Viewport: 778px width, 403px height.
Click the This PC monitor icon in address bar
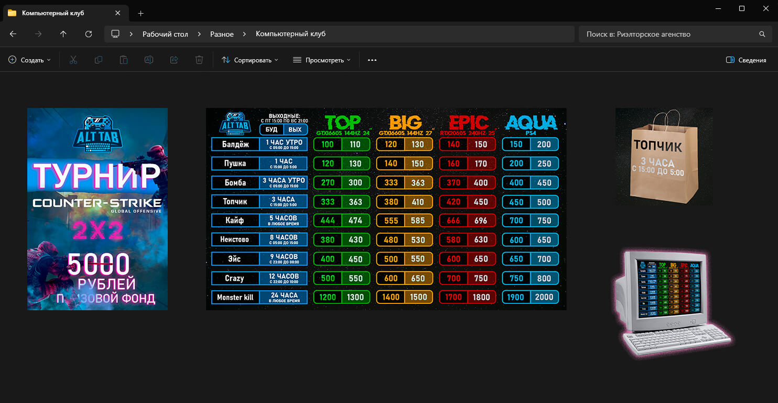click(x=115, y=34)
